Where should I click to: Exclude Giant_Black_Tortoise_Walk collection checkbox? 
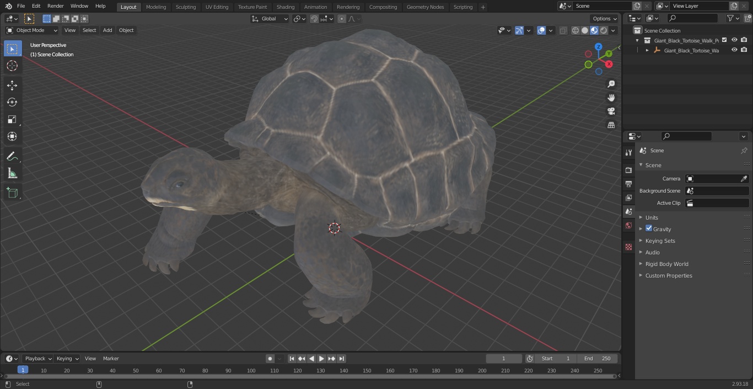pyautogui.click(x=725, y=40)
